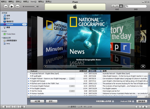The height and width of the screenshot is (109, 150).
Task: Add a new playlist with plus button
Action: pyautogui.click(x=5, y=107)
